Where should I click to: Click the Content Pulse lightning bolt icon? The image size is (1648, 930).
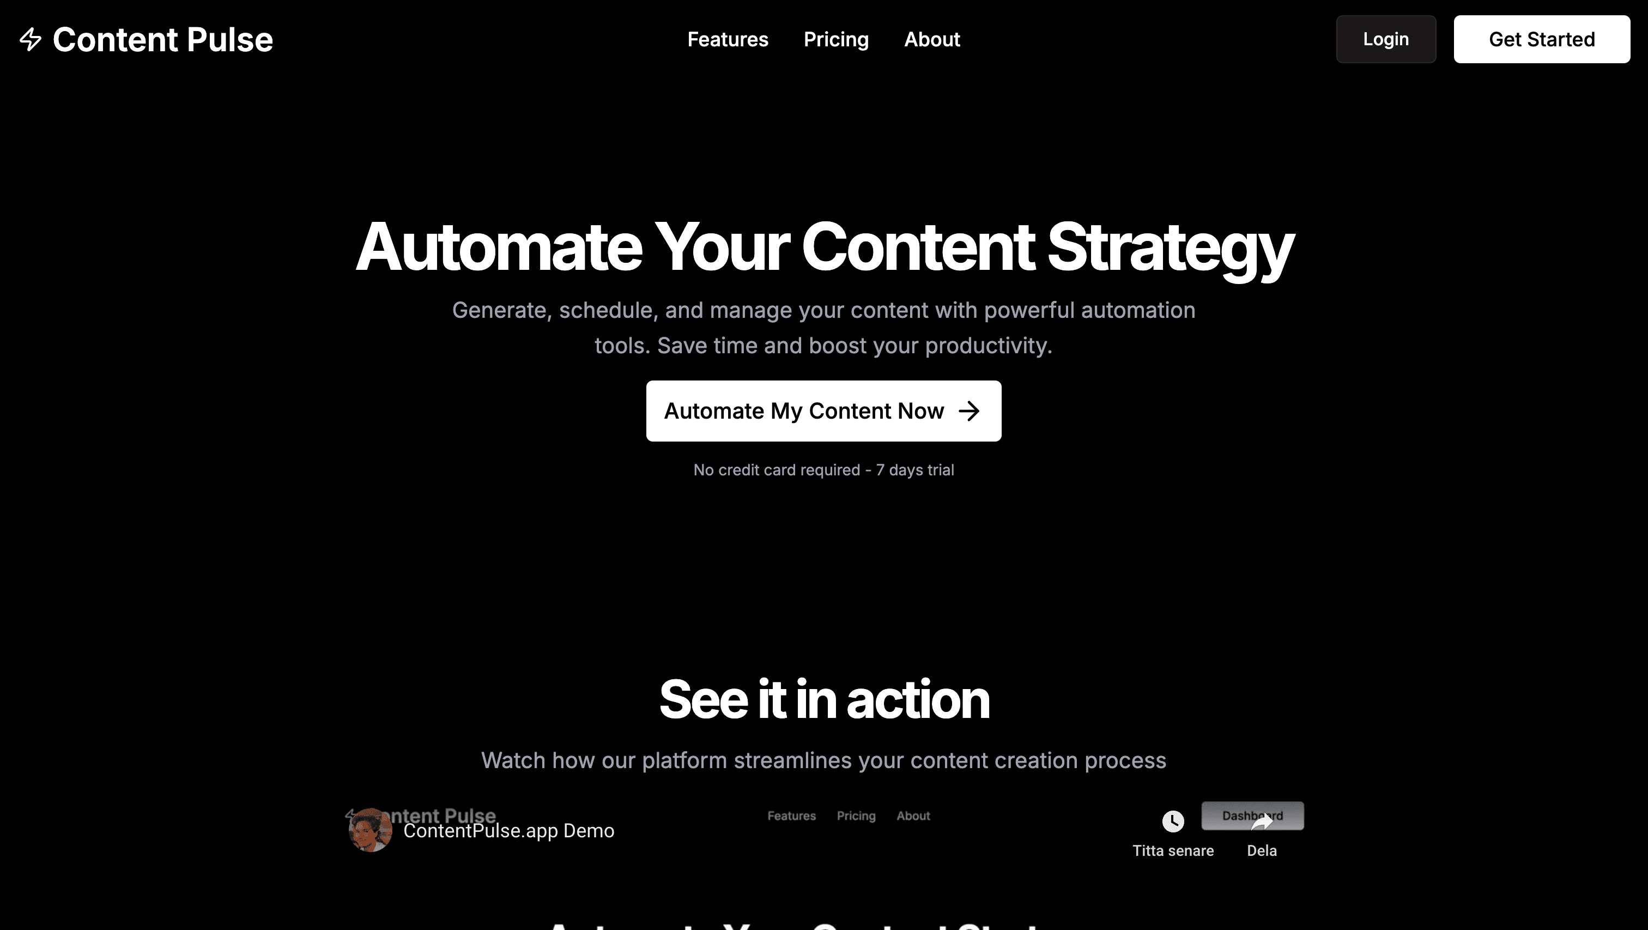(31, 39)
